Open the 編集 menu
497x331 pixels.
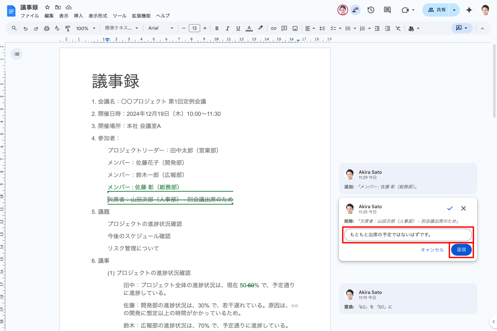pos(49,16)
